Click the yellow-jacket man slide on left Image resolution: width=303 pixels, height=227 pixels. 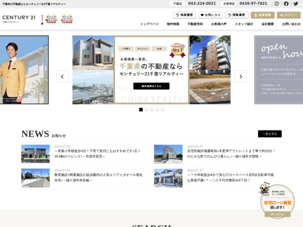tap(24, 70)
